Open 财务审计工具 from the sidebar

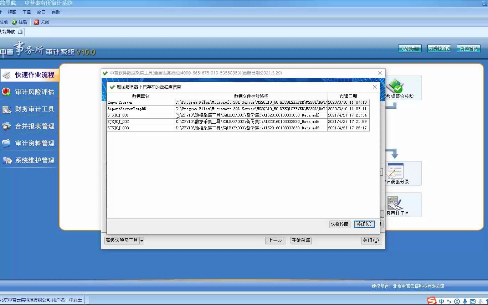point(30,109)
